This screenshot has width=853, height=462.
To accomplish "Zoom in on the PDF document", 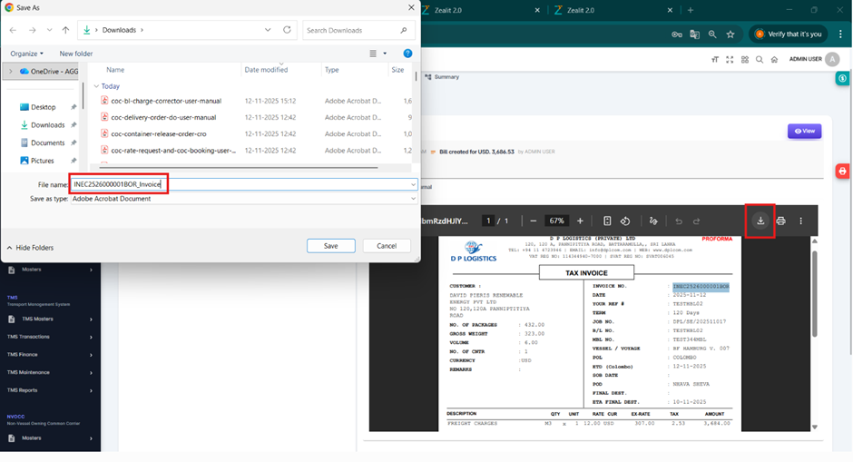I will [x=581, y=221].
